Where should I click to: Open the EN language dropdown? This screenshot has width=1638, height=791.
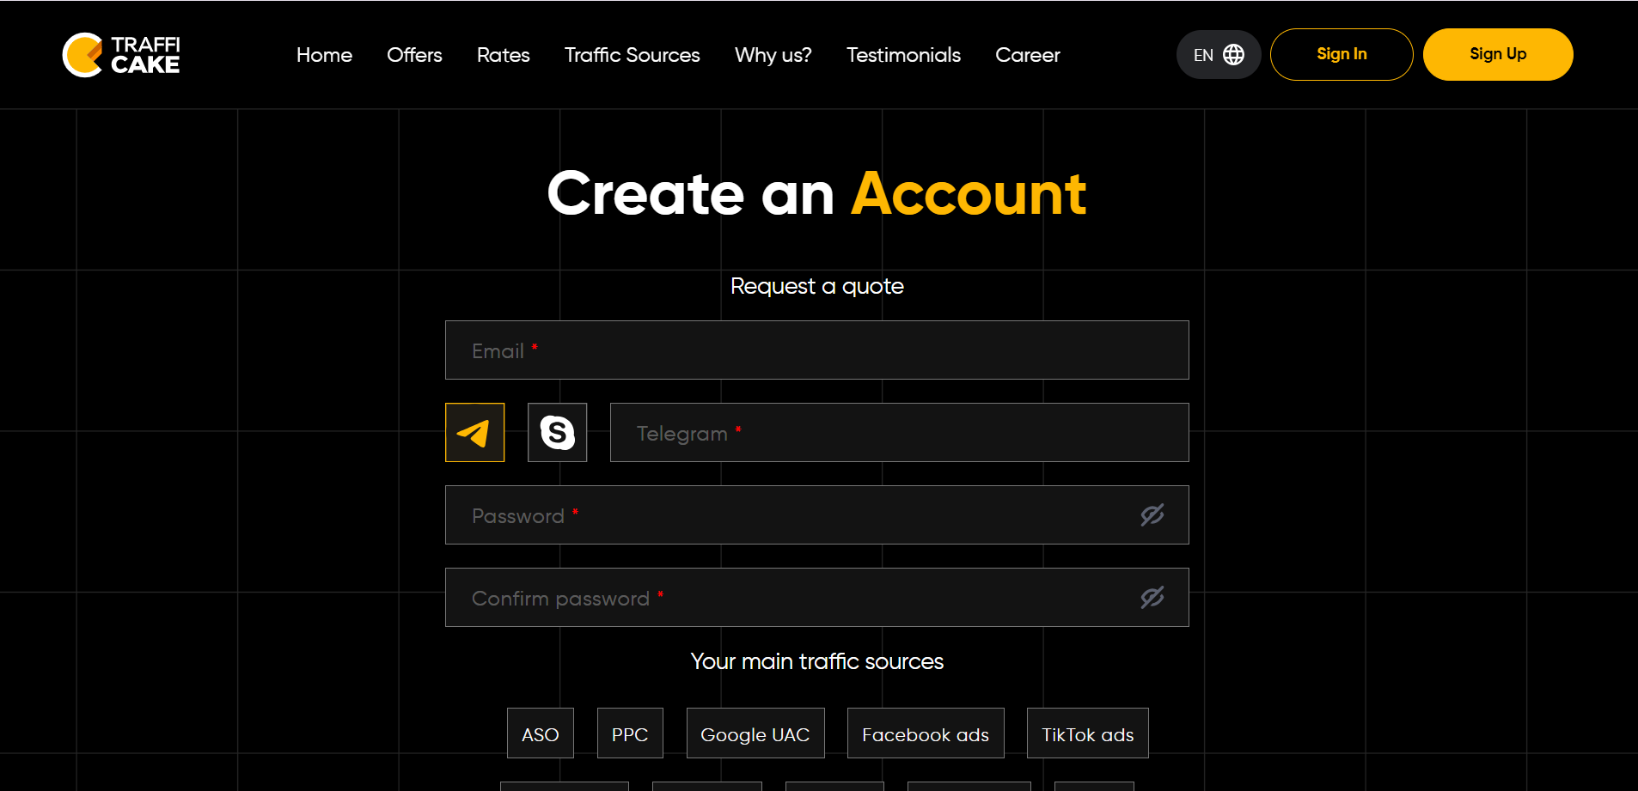tap(1203, 55)
